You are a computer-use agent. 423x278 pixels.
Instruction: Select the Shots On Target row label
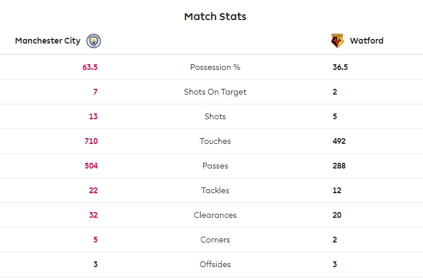(215, 92)
